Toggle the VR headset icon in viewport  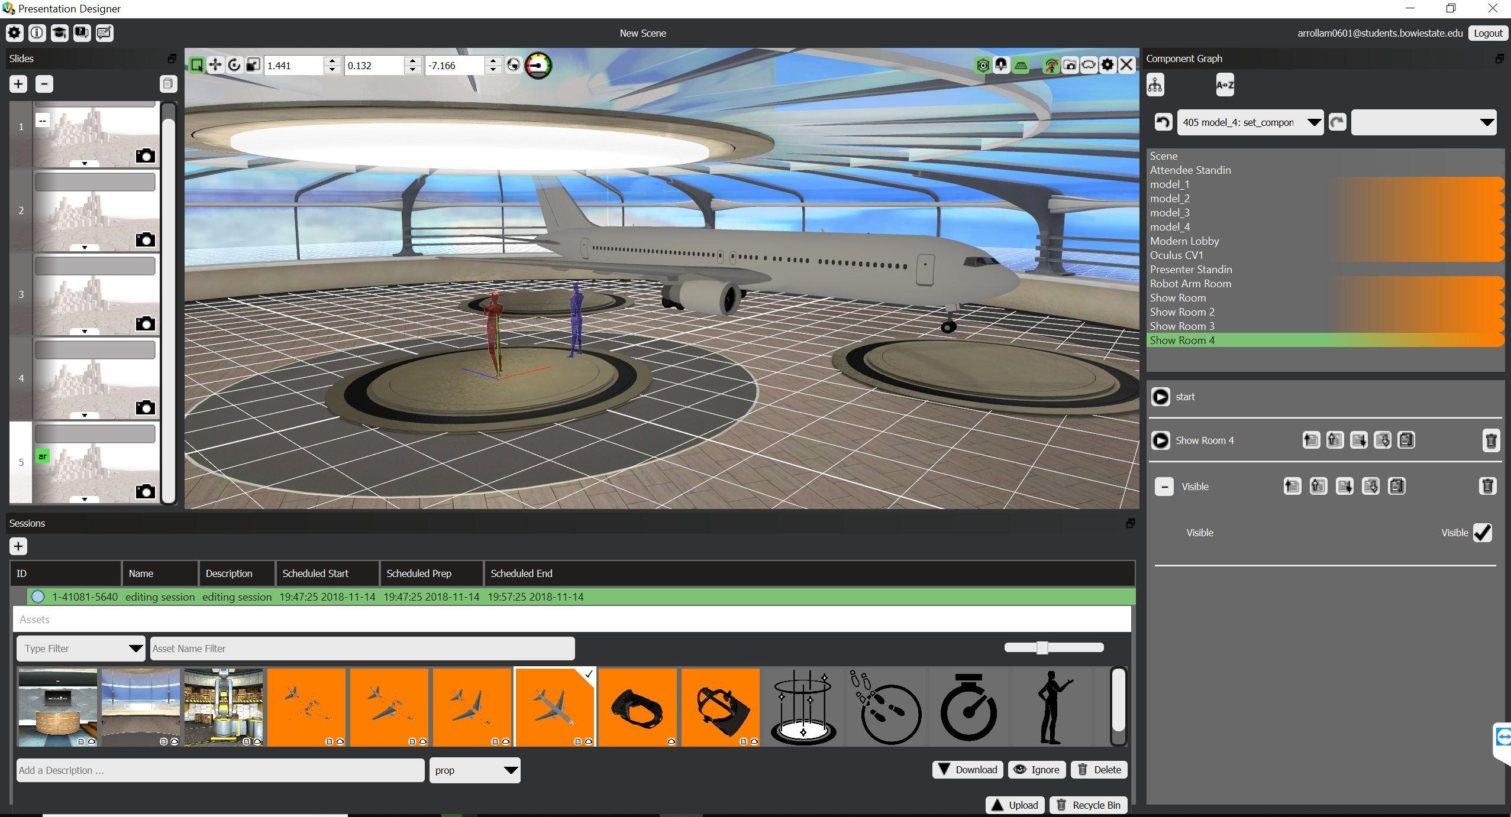pos(1089,65)
